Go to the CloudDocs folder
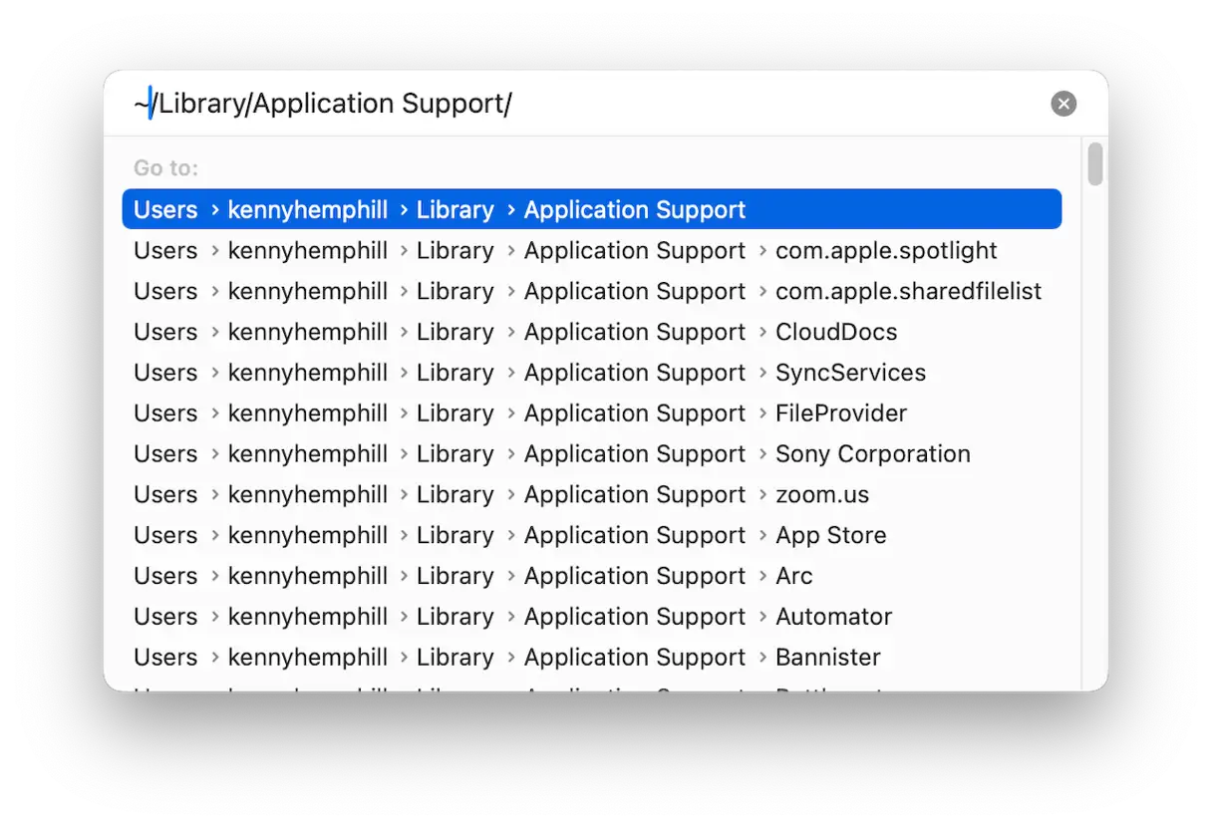This screenshot has height=828, width=1212. (x=592, y=332)
